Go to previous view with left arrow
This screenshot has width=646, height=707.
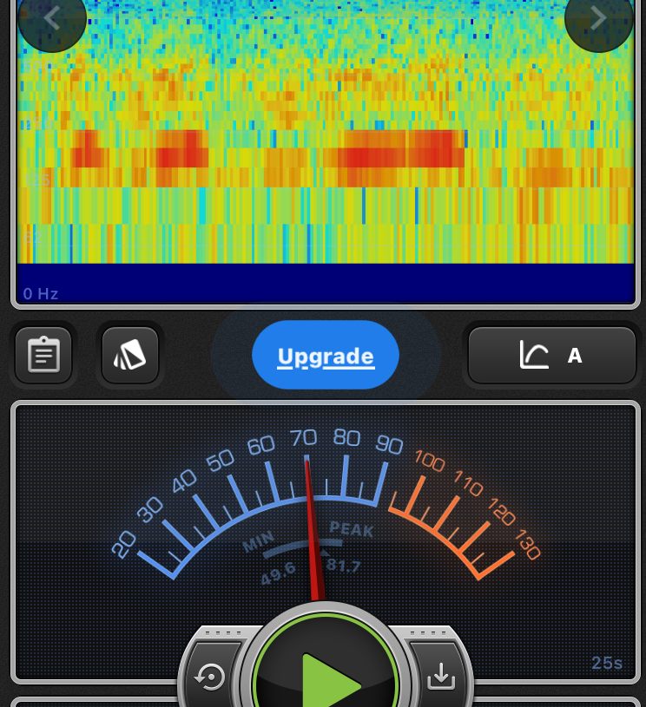click(52, 18)
